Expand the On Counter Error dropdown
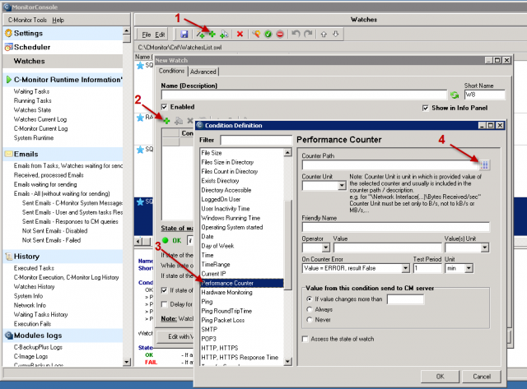Screen dimensions: 527x389 click(x=406, y=268)
